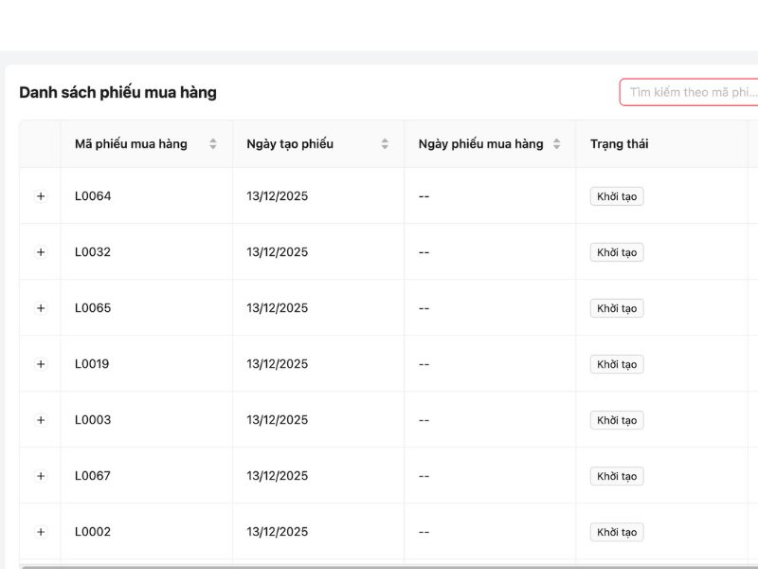758x569 pixels.
Task: Click the Khởi tạo status tag for L0019
Action: click(617, 364)
